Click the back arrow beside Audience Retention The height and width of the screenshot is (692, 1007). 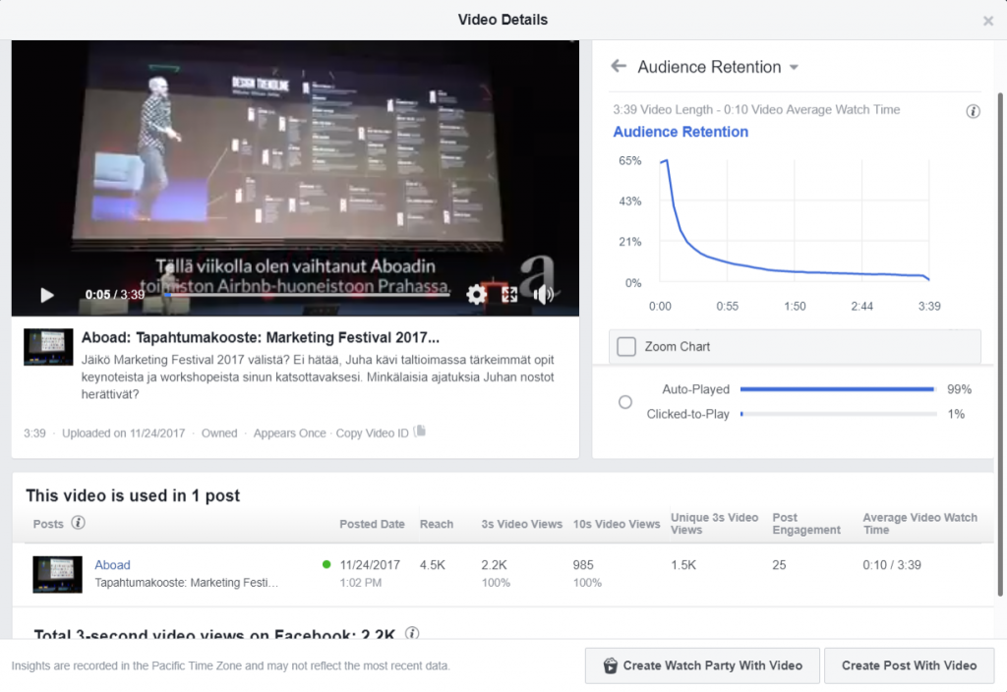(x=619, y=67)
